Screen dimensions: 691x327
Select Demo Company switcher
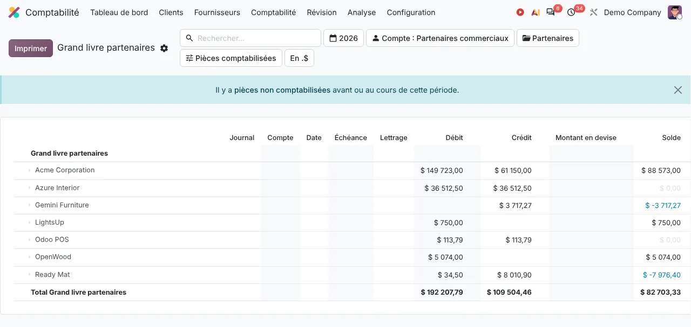(x=632, y=12)
